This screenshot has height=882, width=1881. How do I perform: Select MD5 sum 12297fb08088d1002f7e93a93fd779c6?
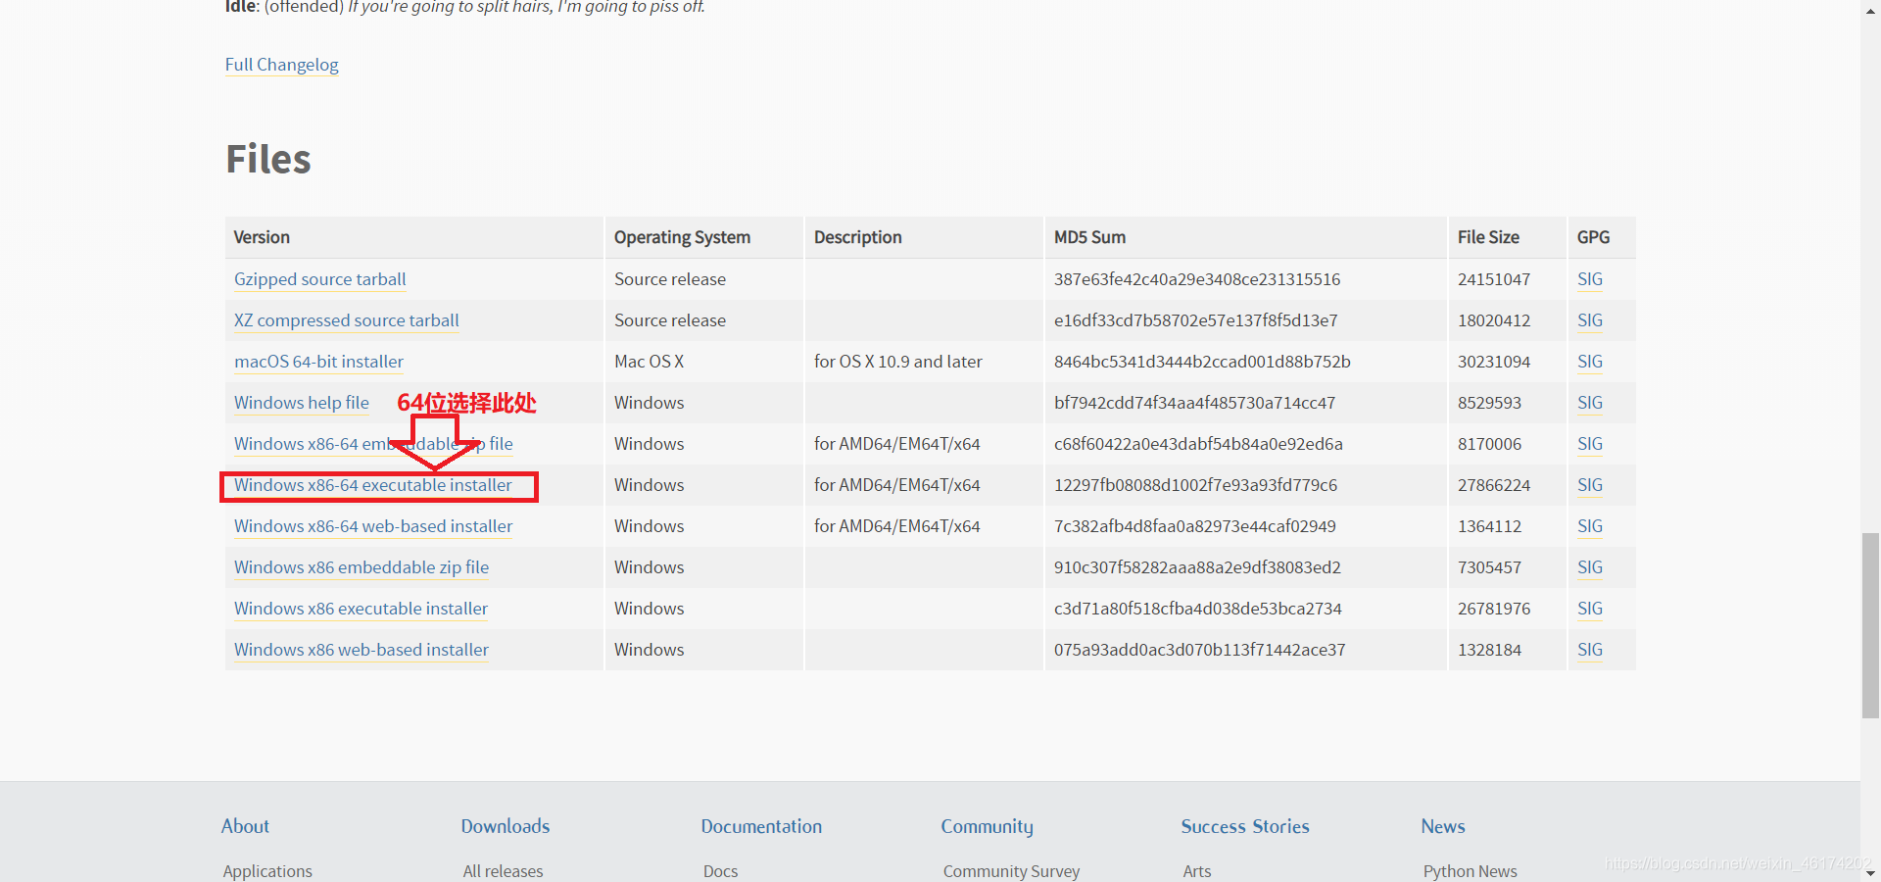[x=1195, y=485]
